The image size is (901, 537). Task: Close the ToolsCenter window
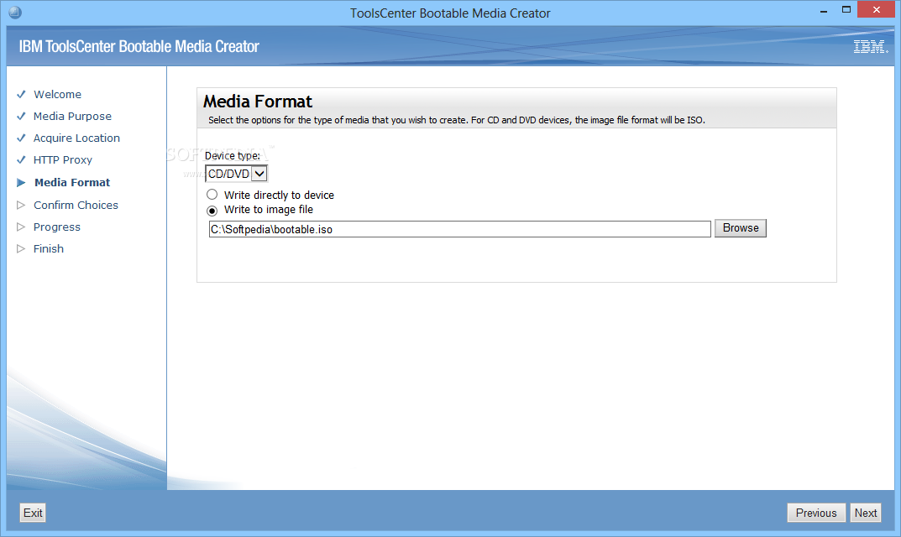[x=877, y=9]
